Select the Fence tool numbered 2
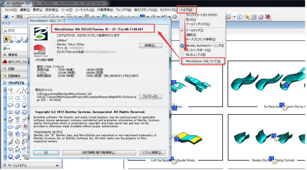Image resolution: width=307 pixels, height=170 pixels. [13, 40]
